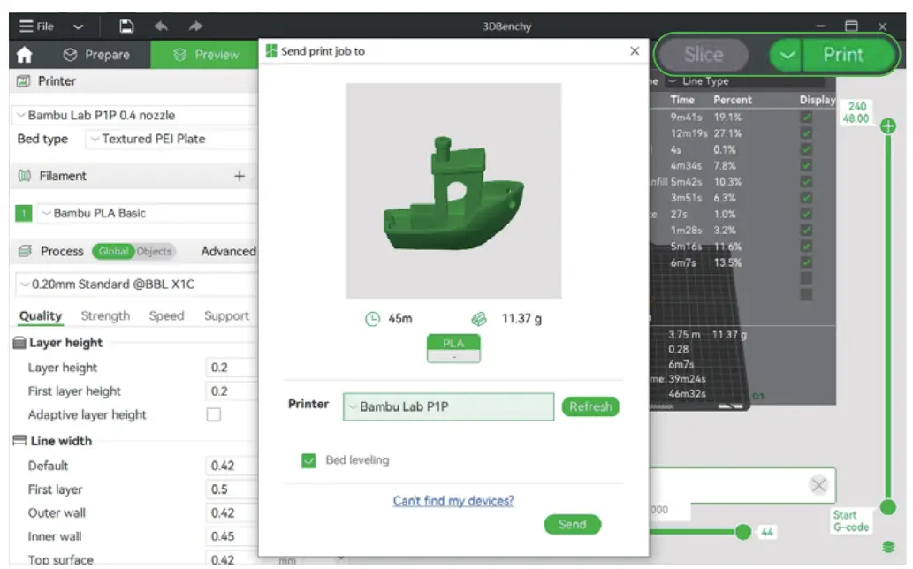This screenshot has height=569, width=913.
Task: Edit the Inner wall line width field
Action: [x=232, y=536]
